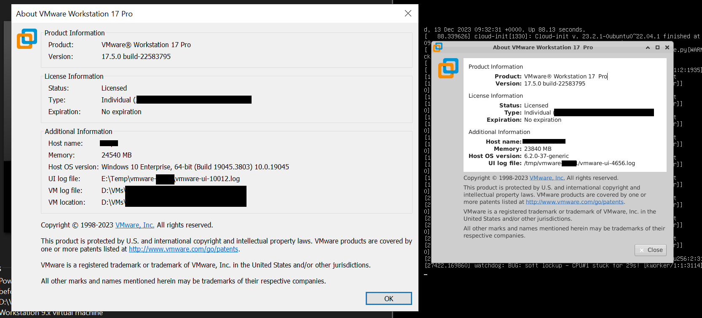Click the VMware logo in Windows dialog
This screenshot has width=702, height=318.
(x=27, y=39)
